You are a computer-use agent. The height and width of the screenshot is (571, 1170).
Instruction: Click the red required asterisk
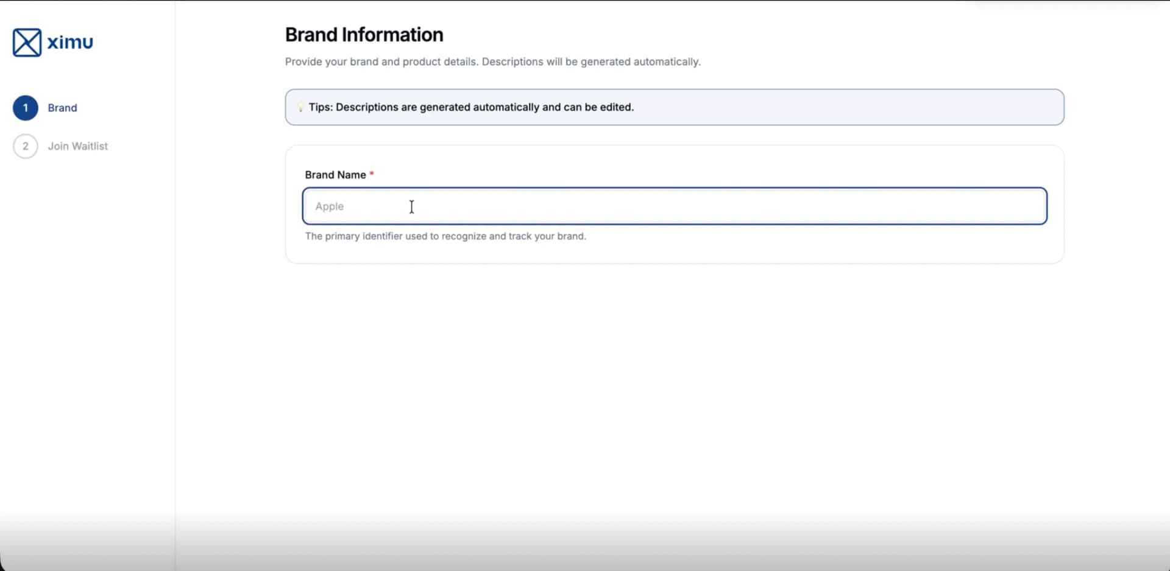point(372,175)
